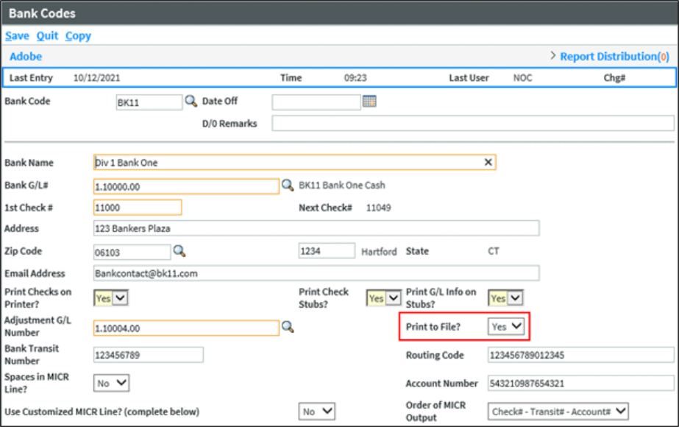The height and width of the screenshot is (427, 679).
Task: Open Print G/L Info on Stubs dropdown
Action: point(506,297)
